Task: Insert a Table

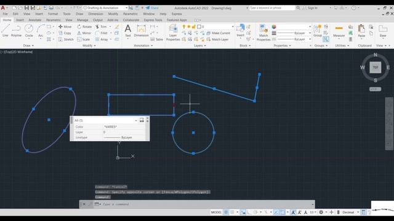Action: coord(156,39)
